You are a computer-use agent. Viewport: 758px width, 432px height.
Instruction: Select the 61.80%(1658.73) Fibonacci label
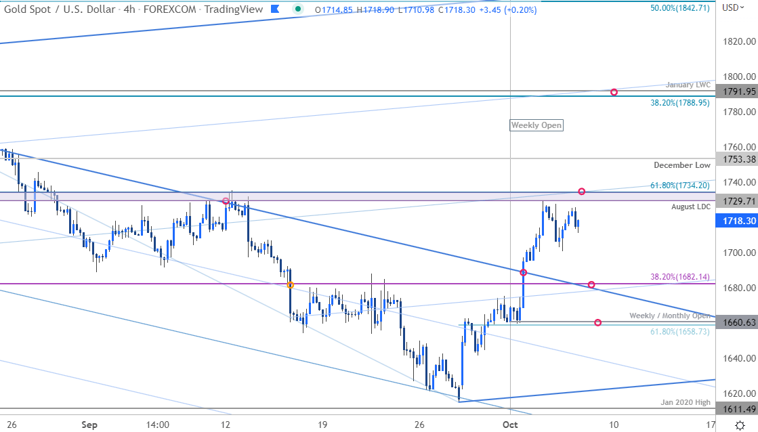tap(679, 332)
